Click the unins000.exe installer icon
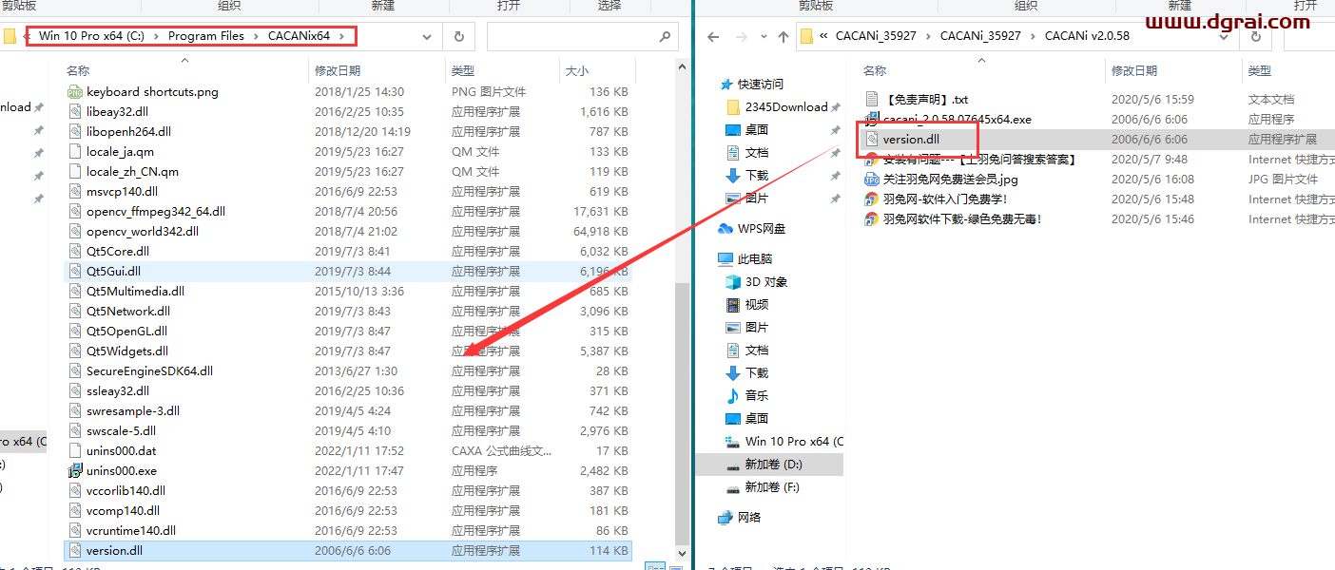Screen dimensions: 1335x570 [75, 470]
